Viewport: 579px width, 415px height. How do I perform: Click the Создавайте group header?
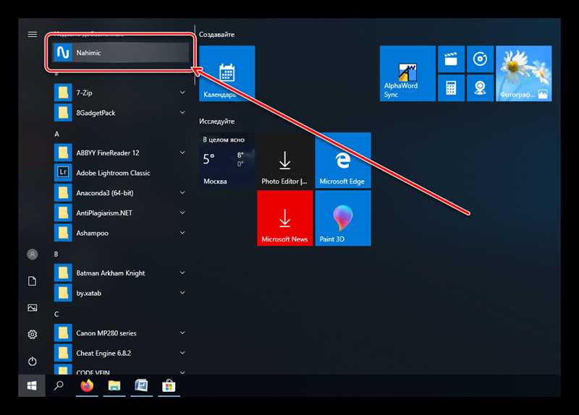tap(216, 34)
